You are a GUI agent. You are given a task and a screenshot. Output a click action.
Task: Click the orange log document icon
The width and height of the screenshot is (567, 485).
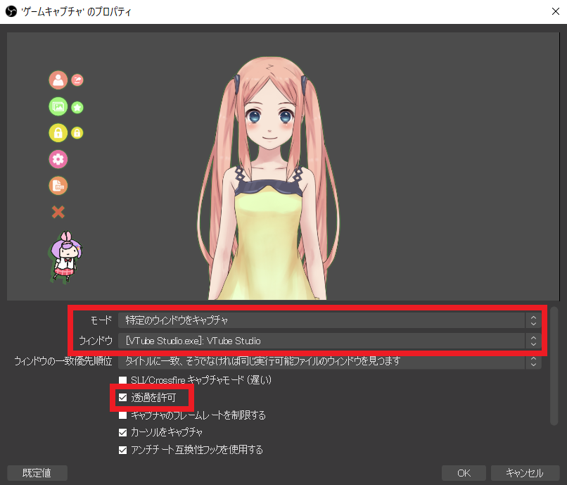click(58, 186)
